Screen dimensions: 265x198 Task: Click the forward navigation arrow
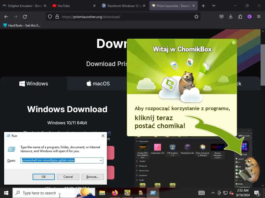[x=16, y=17]
